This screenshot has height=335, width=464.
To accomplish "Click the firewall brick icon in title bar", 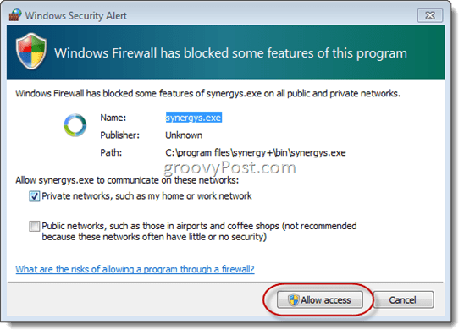I will [x=15, y=14].
